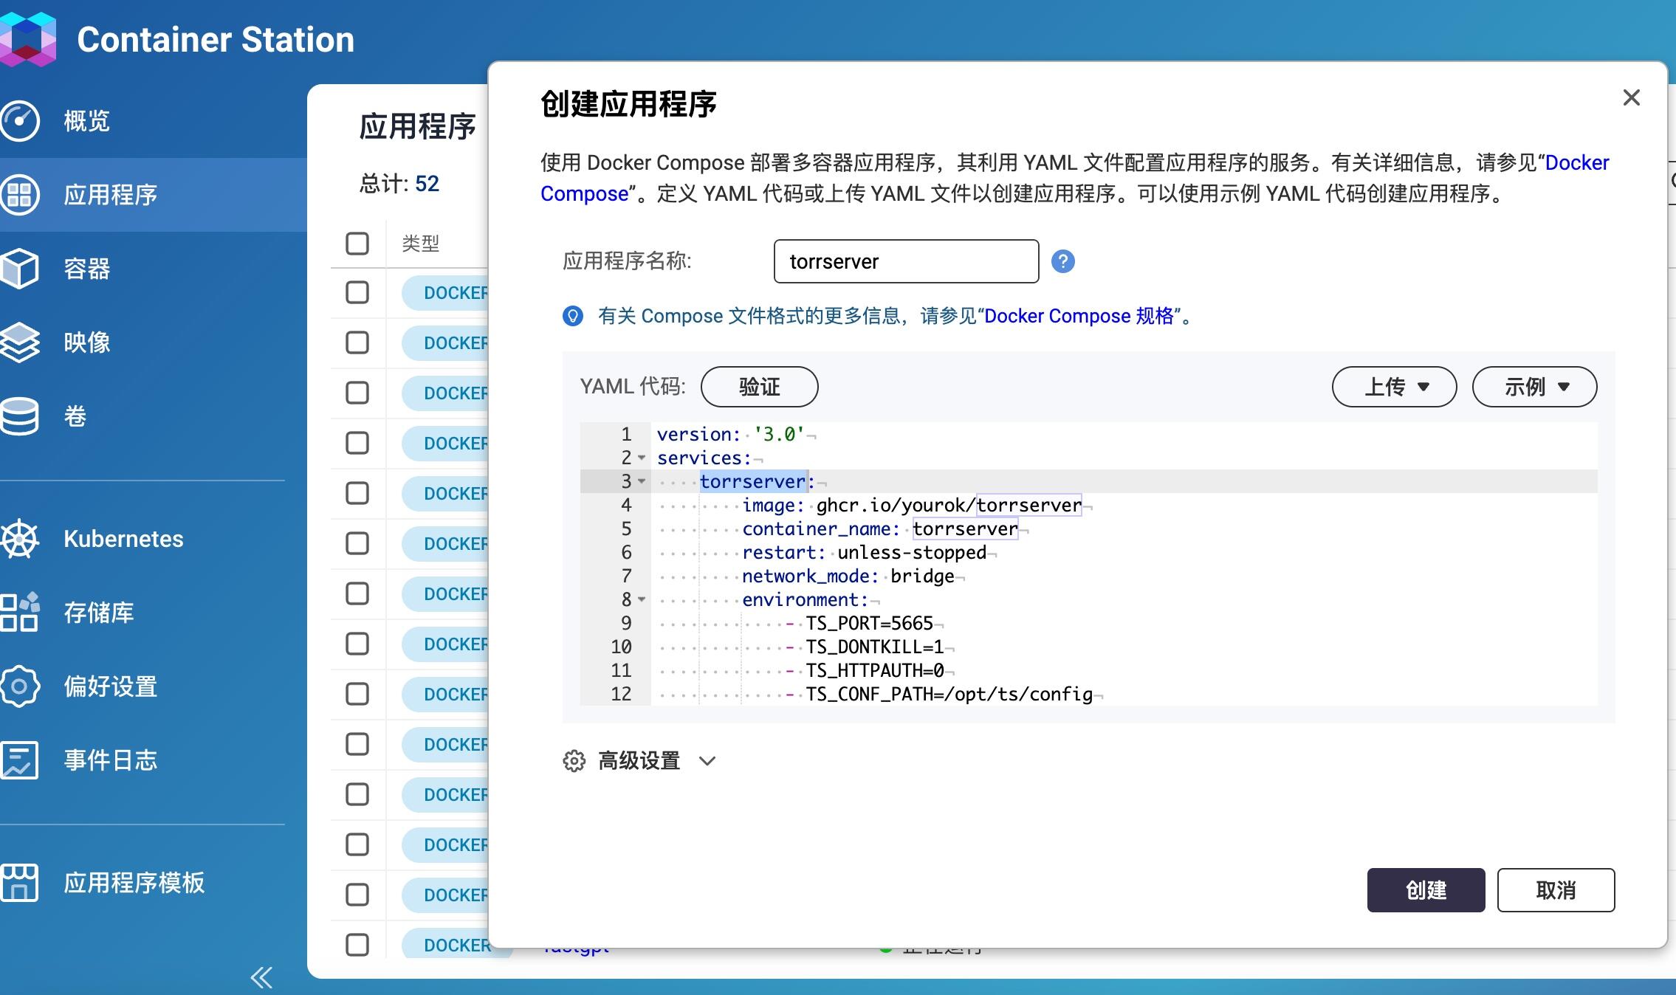Select the 容器 (Containers) sidebar icon
The width and height of the screenshot is (1676, 995).
(x=86, y=269)
